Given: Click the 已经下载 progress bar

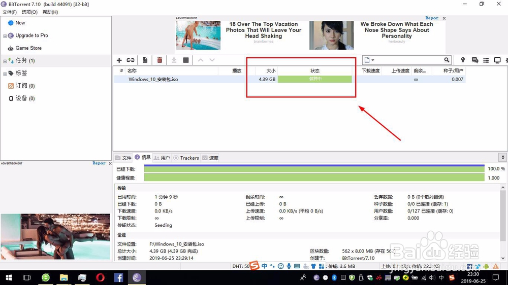Looking at the screenshot, I should click(x=314, y=168).
